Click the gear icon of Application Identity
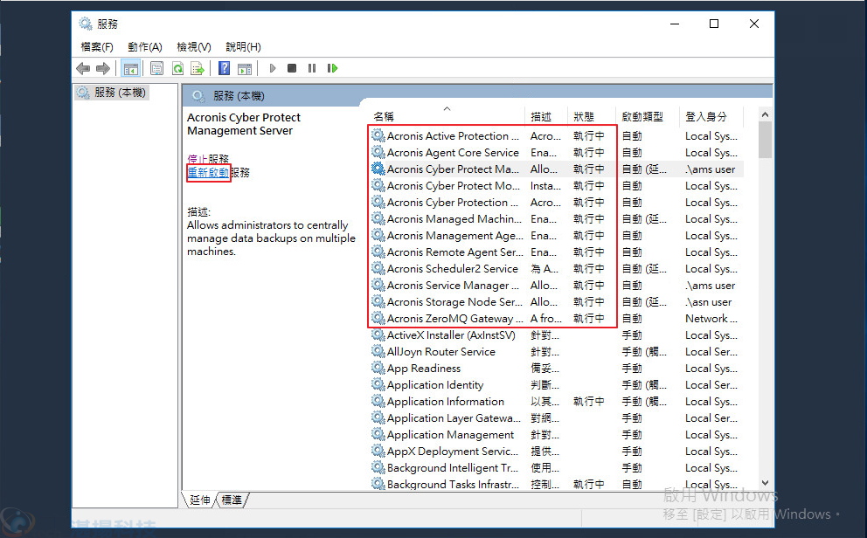 coord(378,384)
